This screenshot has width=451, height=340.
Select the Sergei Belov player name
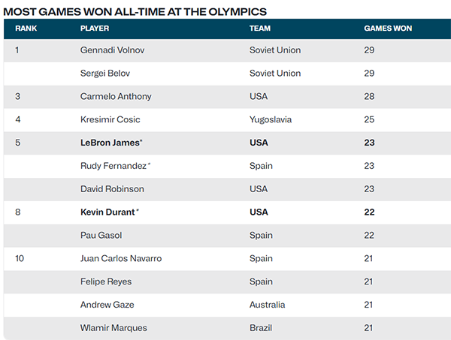pyautogui.click(x=105, y=74)
